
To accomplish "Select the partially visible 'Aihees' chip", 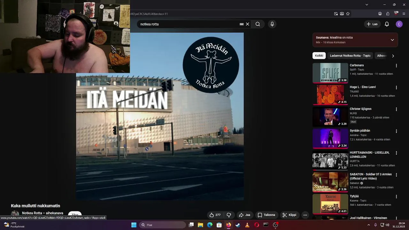I will 381,56.
